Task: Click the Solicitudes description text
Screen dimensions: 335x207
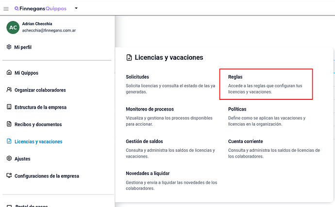Action: pos(170,89)
